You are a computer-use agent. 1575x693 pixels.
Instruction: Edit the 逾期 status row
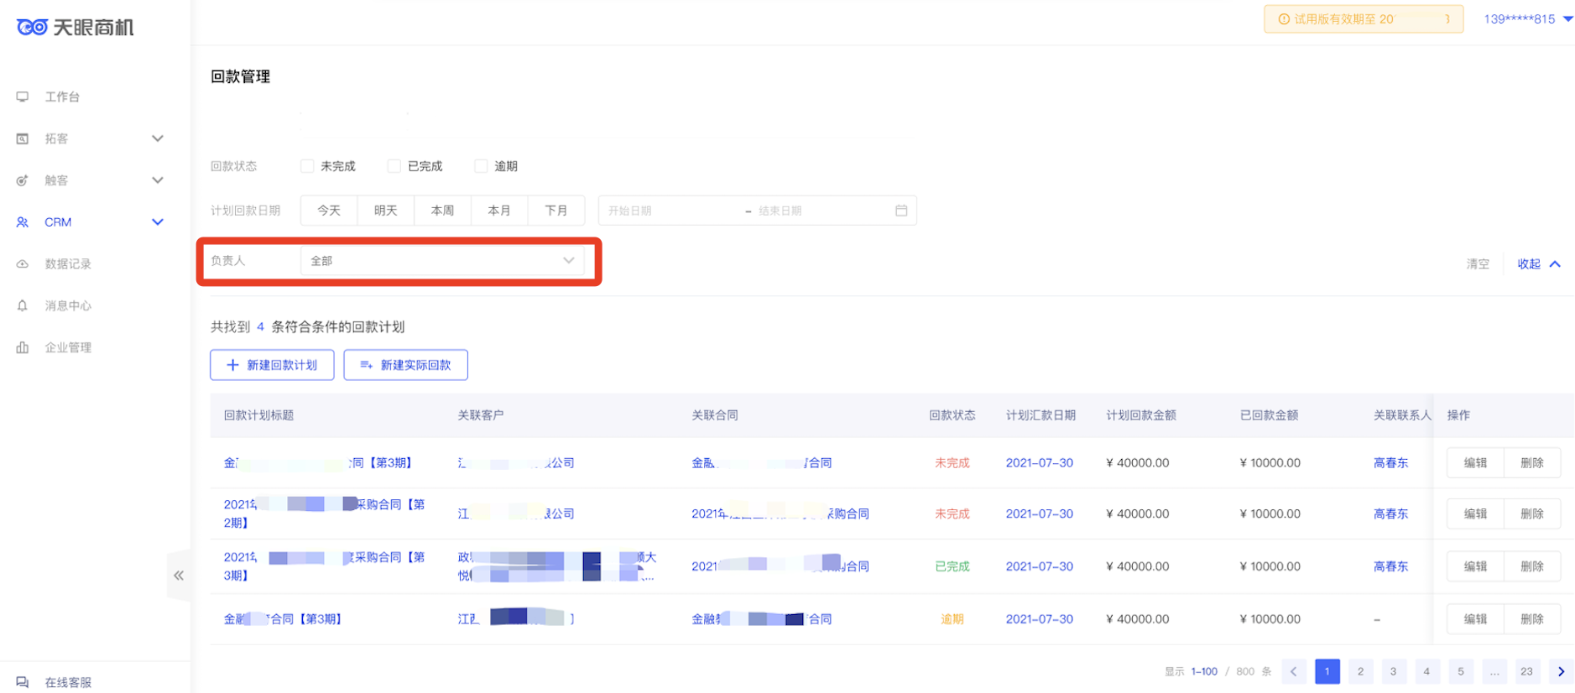[x=1475, y=619]
